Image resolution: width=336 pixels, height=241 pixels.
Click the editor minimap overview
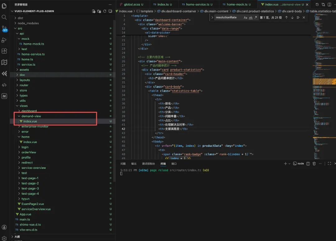(324, 86)
